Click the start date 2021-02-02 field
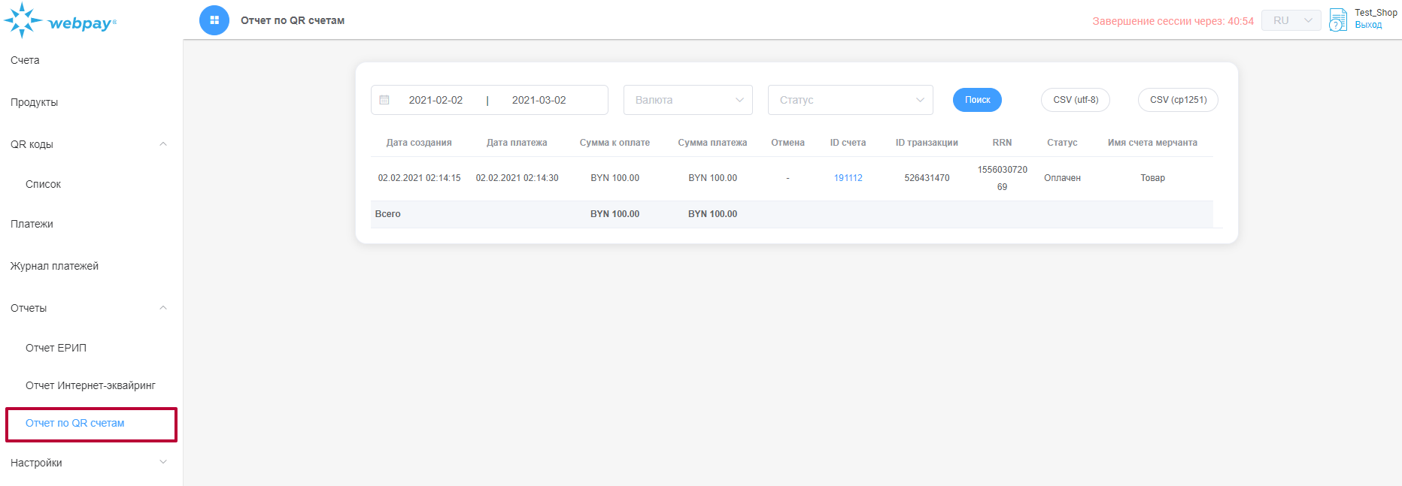 click(435, 100)
